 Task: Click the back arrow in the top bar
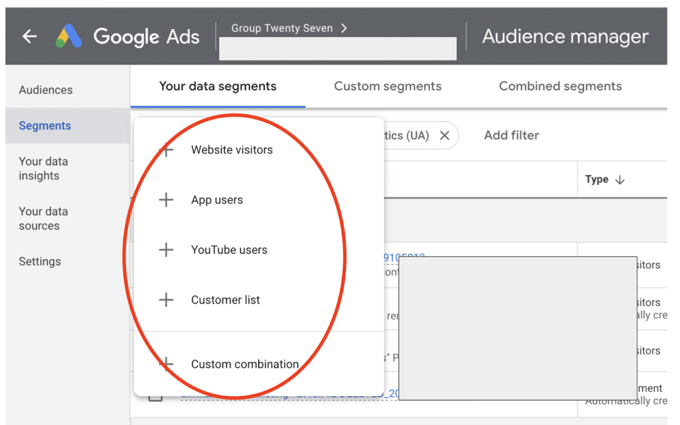pos(29,36)
